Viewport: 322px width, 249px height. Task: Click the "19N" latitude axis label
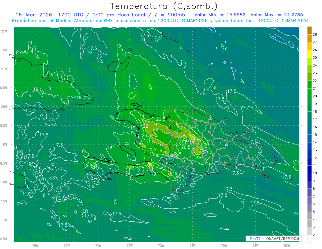(x=4, y=145)
